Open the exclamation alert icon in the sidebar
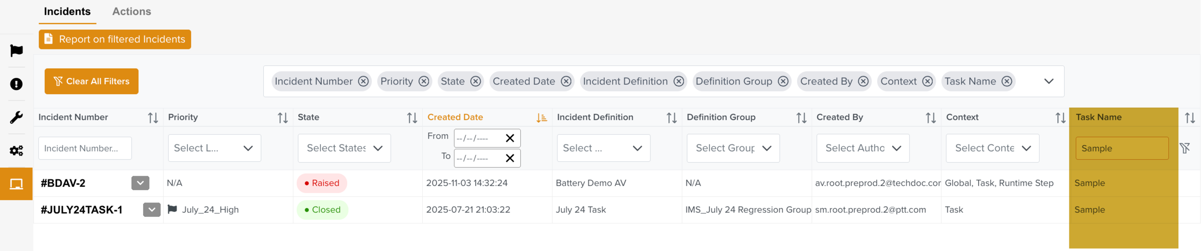The image size is (1201, 251). (x=16, y=84)
